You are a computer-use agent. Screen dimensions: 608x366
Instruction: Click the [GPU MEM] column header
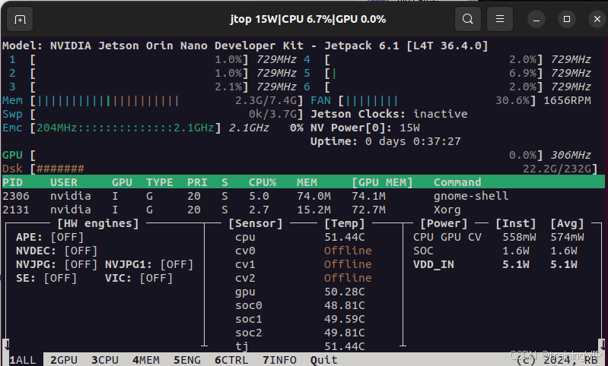click(382, 182)
